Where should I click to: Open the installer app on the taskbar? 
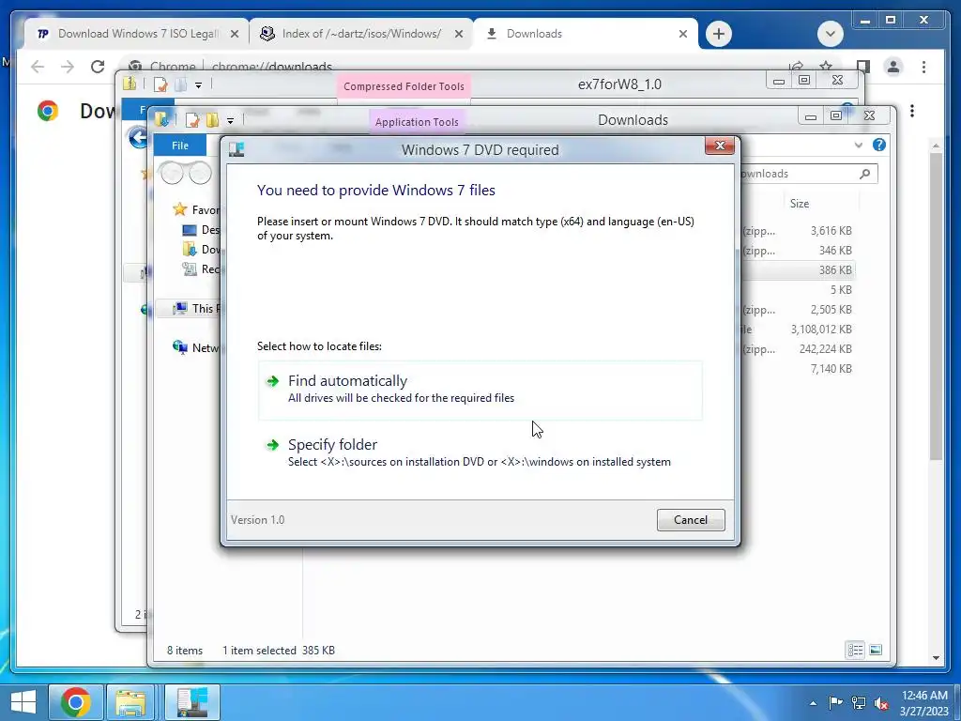pos(192,702)
